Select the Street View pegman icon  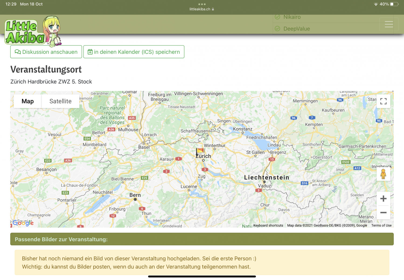tap(383, 174)
